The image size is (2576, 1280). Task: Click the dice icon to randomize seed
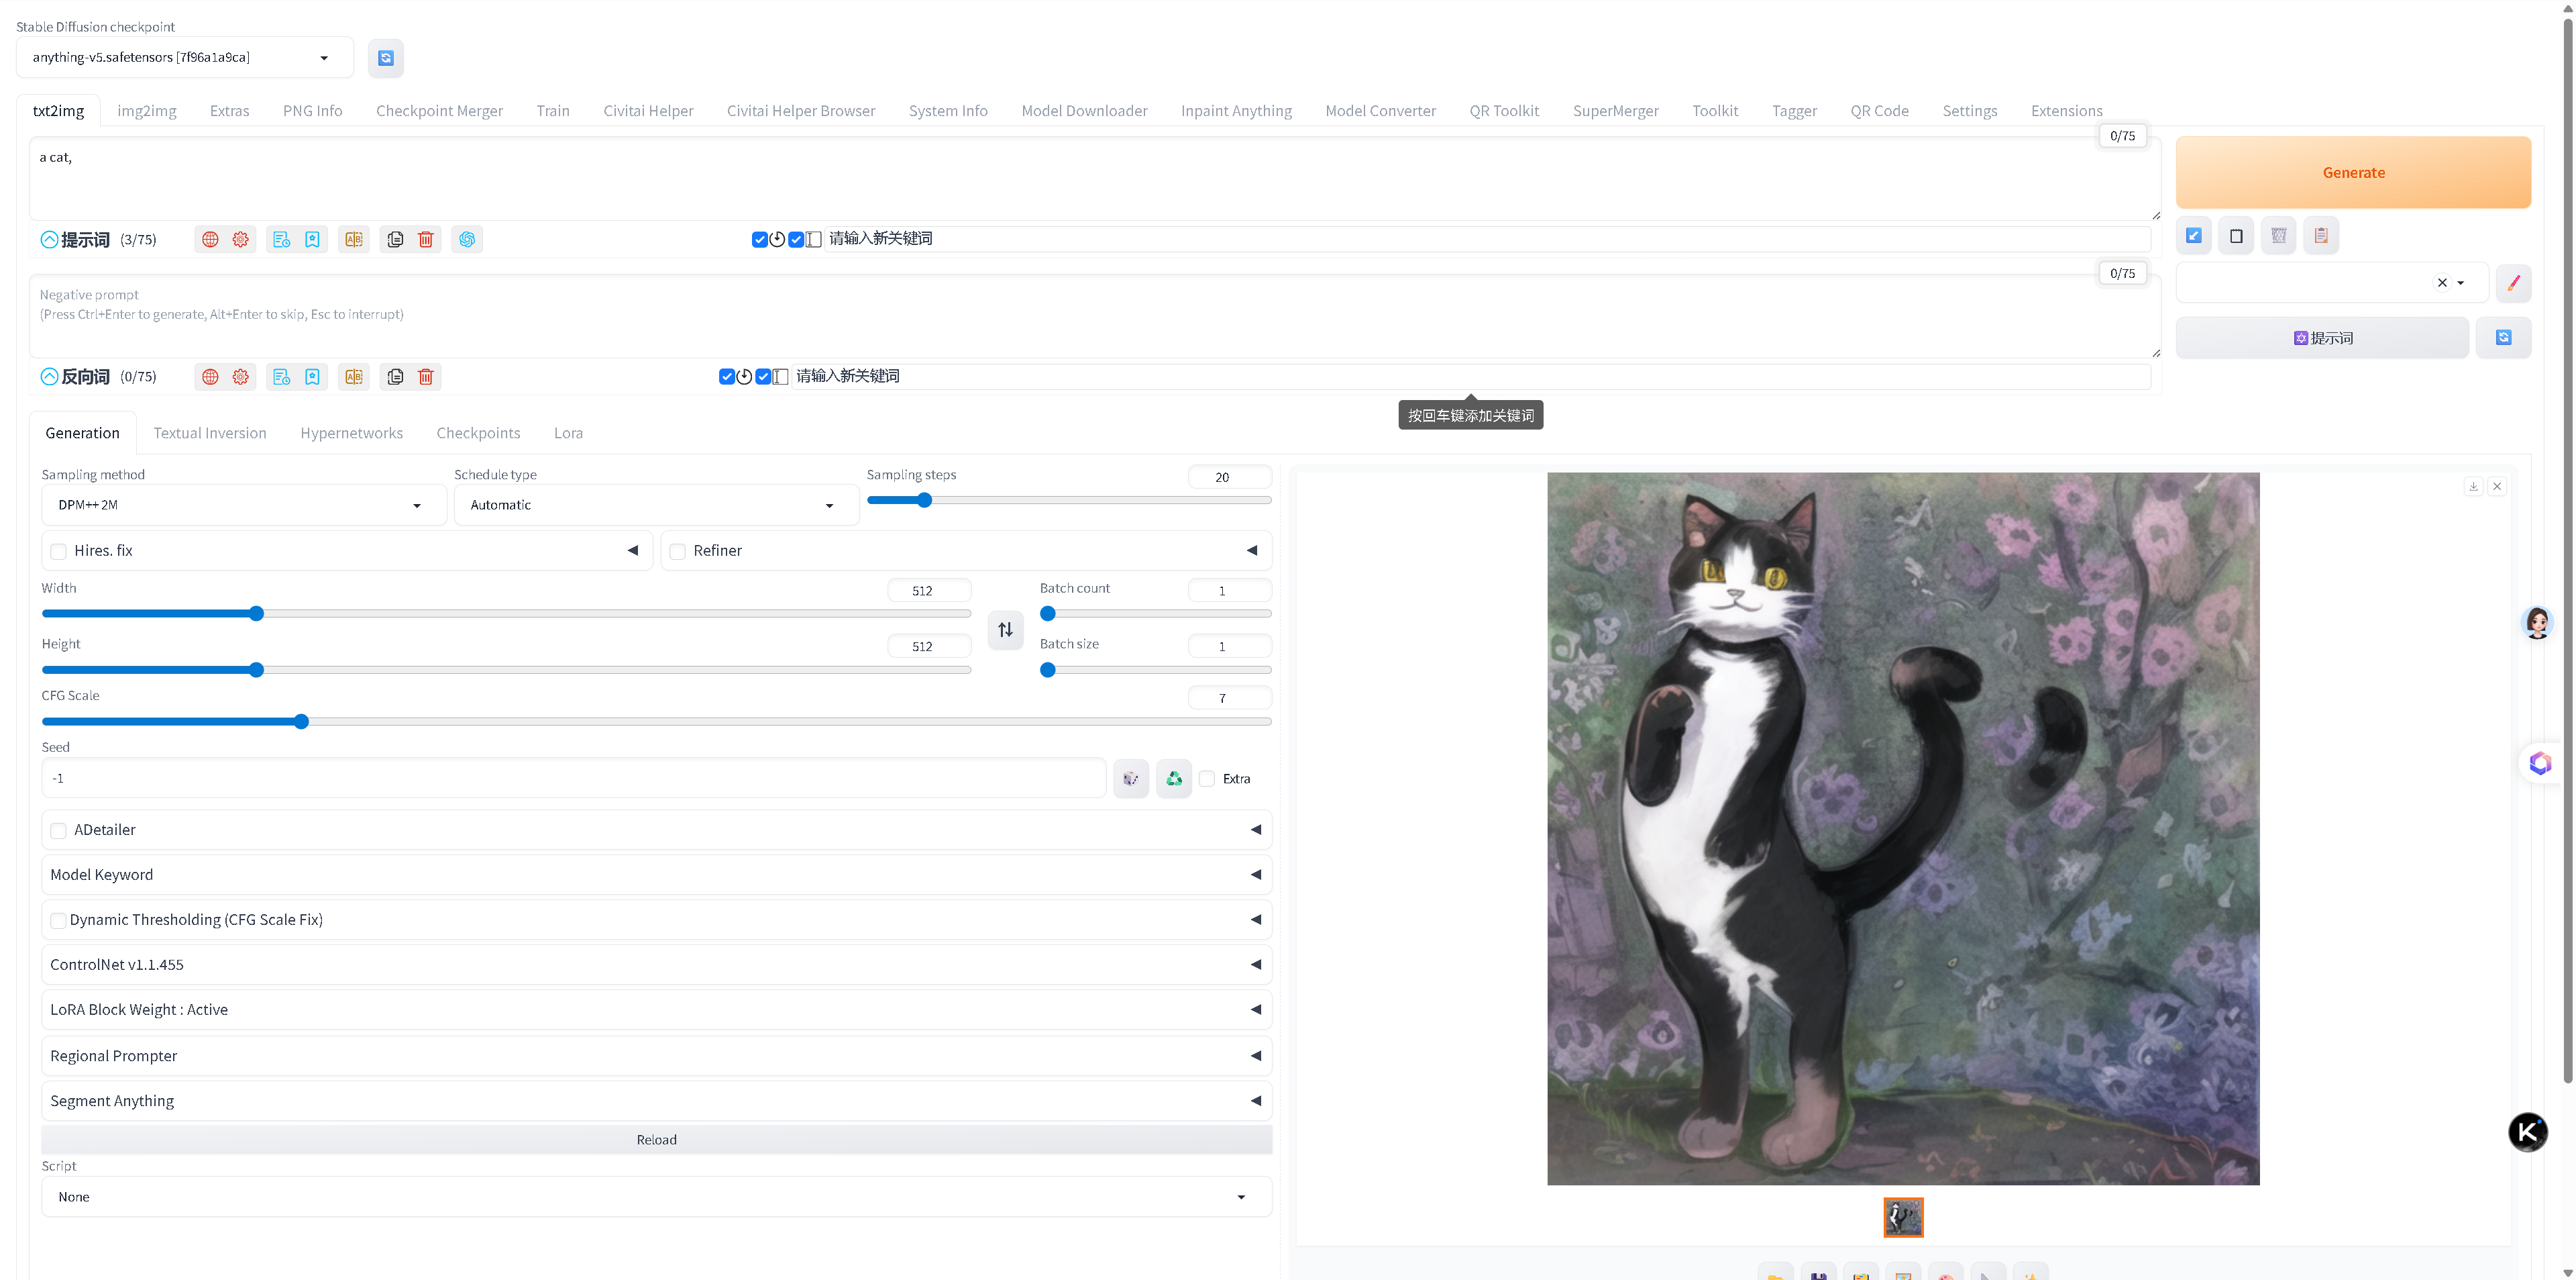pyautogui.click(x=1130, y=779)
